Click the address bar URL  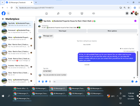[x=37, y=8]
